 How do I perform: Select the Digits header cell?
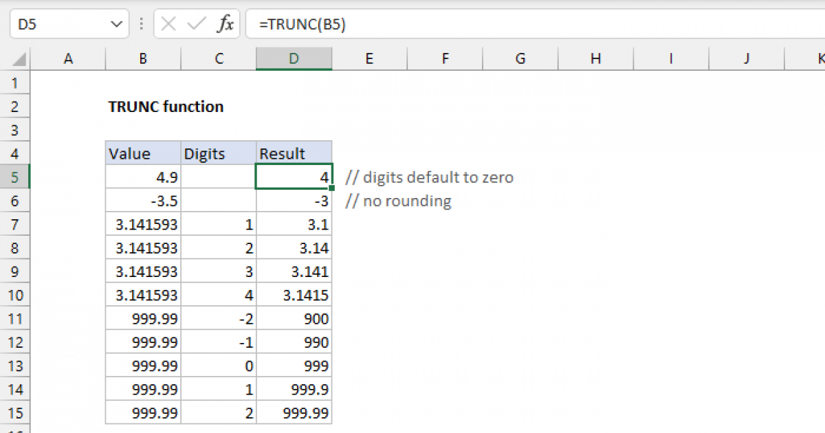coord(218,153)
